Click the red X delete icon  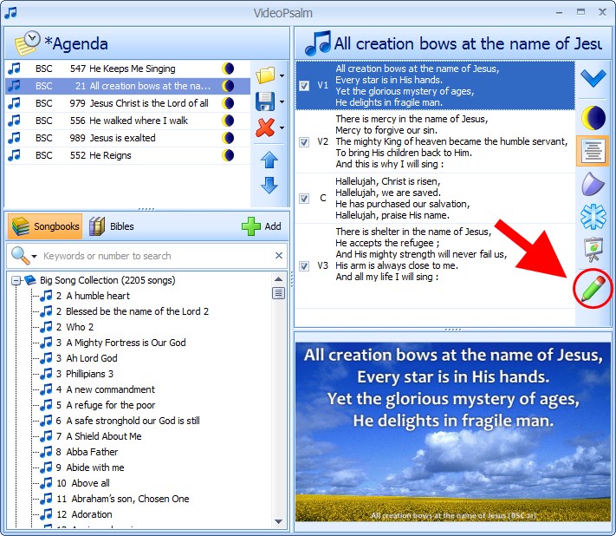[265, 127]
